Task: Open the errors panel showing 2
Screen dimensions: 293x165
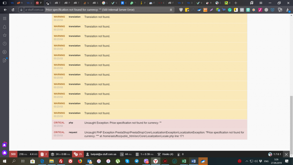Action: click(x=44, y=154)
